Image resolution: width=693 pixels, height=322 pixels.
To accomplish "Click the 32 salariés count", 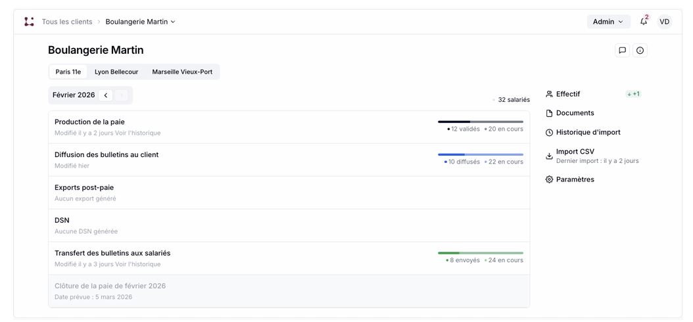I will tap(514, 100).
